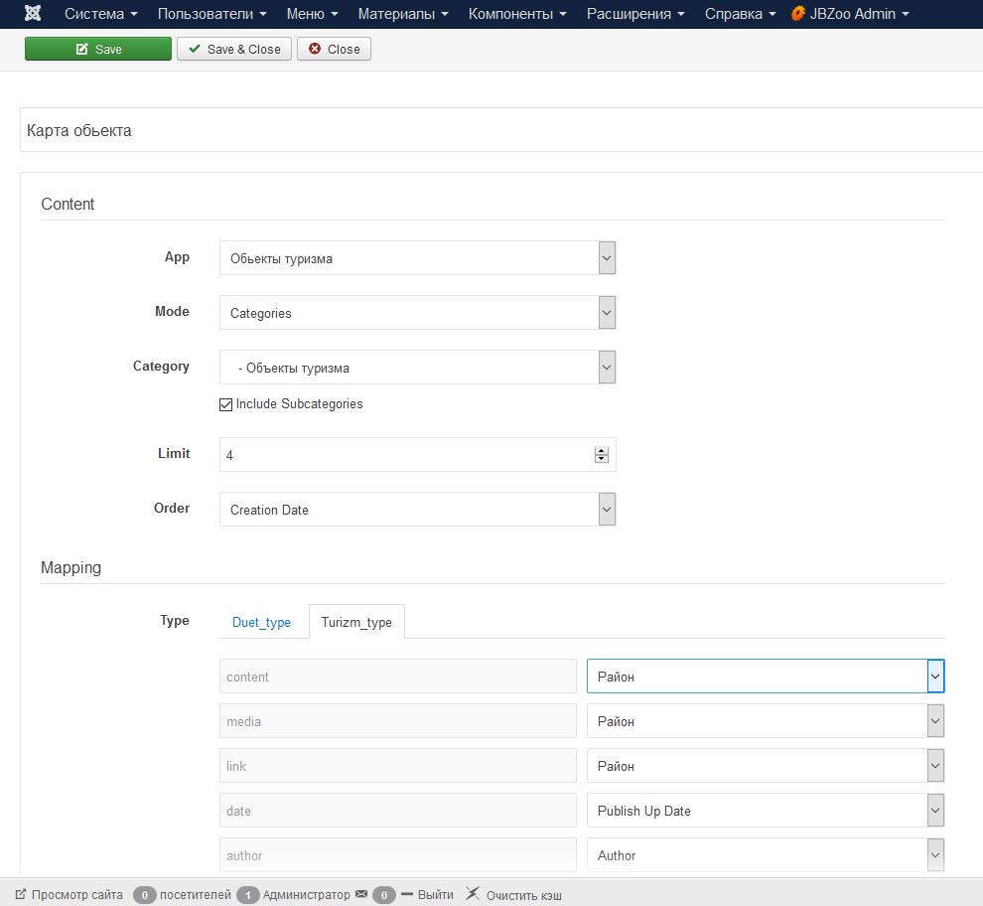Click the Выйти logout link
Viewport: 983px width, 906px height.
(435, 894)
